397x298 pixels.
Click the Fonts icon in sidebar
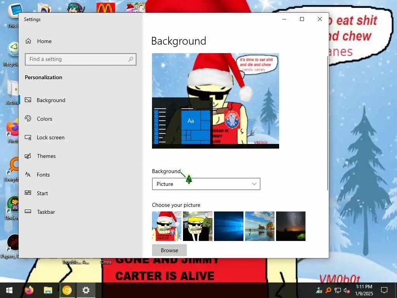click(28, 174)
